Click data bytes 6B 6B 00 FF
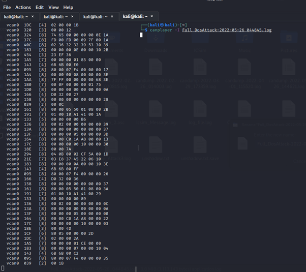This screenshot has height=272, width=306. tap(65, 169)
